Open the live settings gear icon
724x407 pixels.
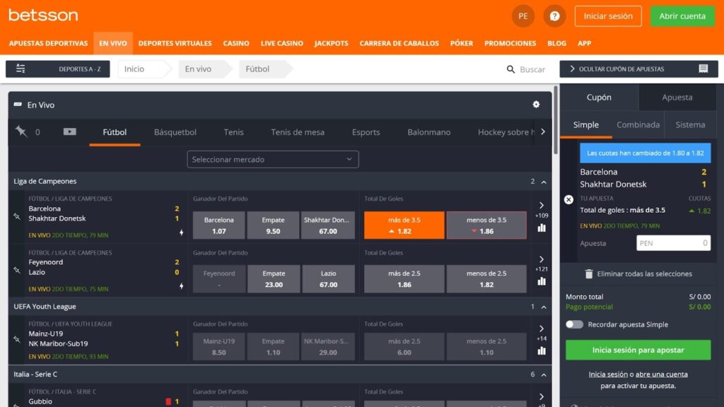tap(536, 105)
